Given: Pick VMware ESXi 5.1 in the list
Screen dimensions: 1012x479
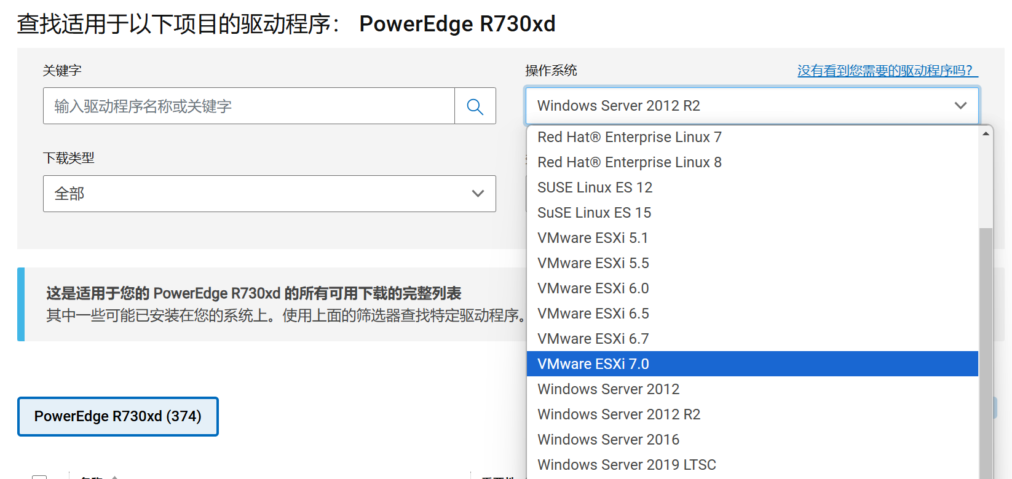Looking at the screenshot, I should tap(593, 238).
